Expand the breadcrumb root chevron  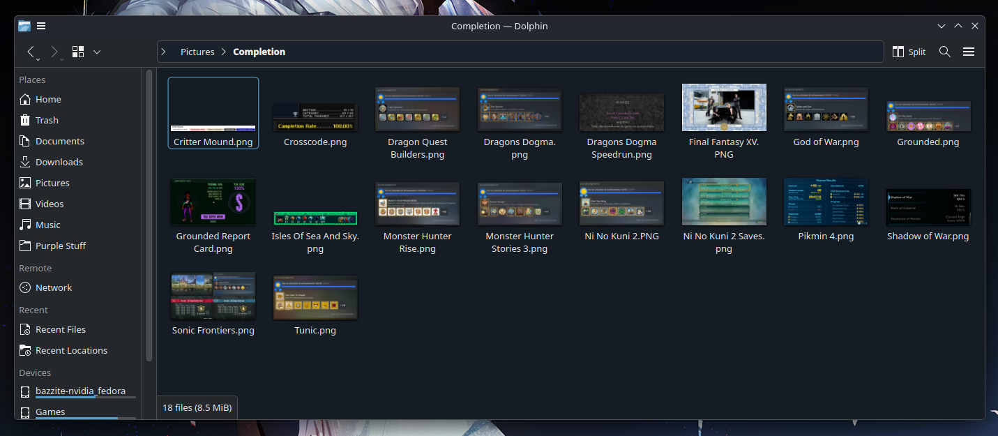coord(163,52)
